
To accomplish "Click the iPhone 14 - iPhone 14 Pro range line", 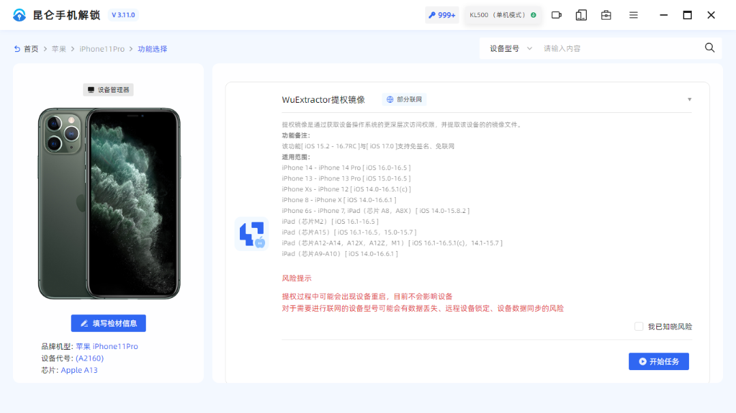I will click(346, 168).
